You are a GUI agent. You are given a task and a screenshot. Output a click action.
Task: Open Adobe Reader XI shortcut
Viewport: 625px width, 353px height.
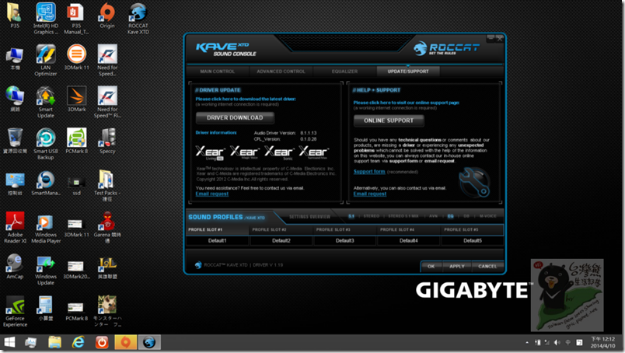tap(15, 227)
